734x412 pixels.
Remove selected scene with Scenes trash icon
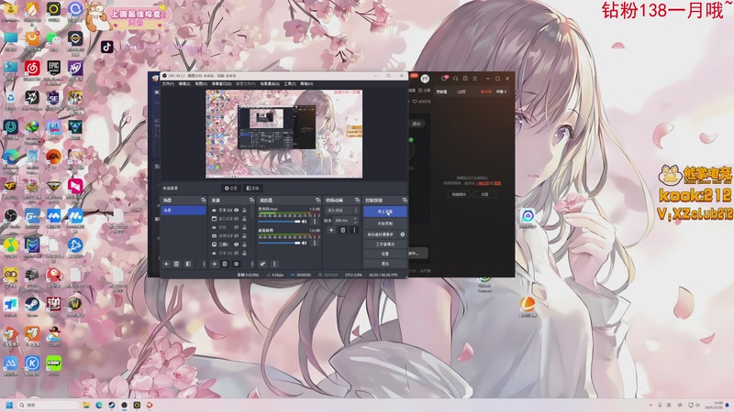(176, 264)
